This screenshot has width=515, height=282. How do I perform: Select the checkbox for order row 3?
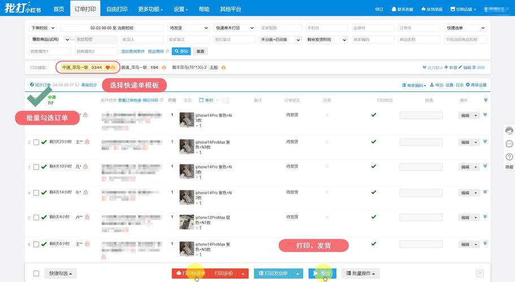36,167
